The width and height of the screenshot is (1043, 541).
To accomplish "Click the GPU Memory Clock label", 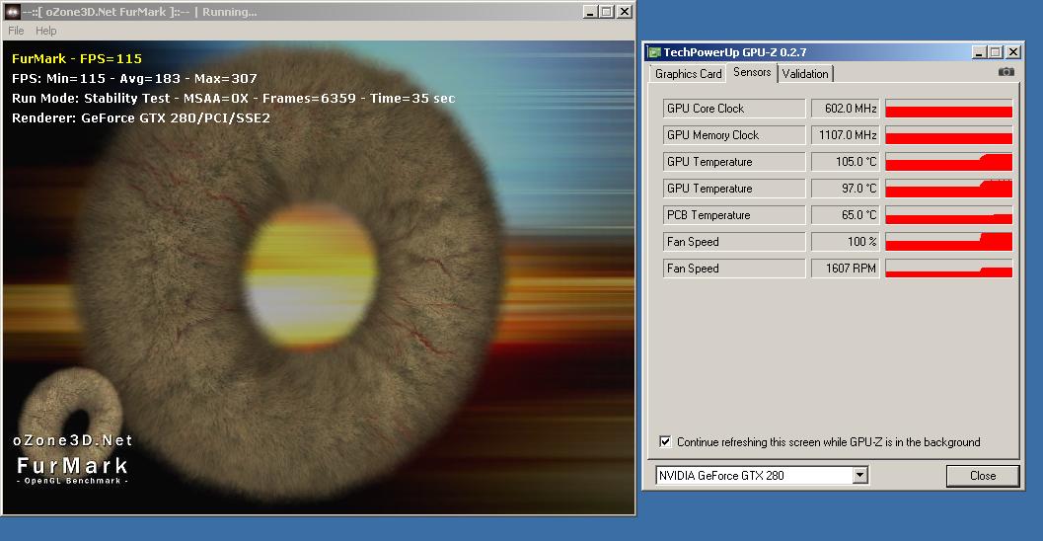I will click(x=734, y=135).
